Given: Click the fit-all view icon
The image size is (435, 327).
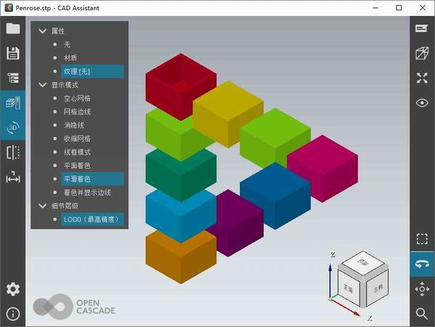Looking at the screenshot, I should click(x=422, y=78).
